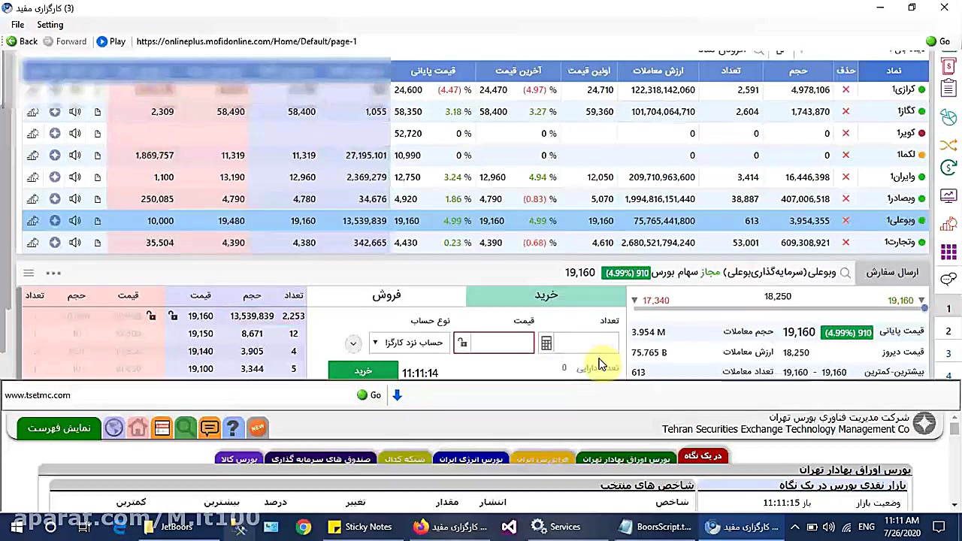Viewport: 962px width, 541px height.
Task: Click the TSETMC help question mark icon
Action: (233, 428)
